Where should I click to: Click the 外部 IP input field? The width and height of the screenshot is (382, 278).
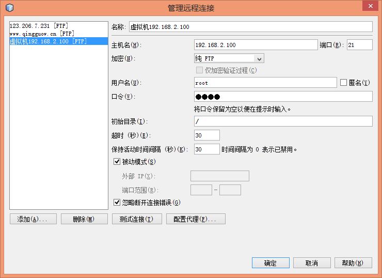(x=220, y=176)
